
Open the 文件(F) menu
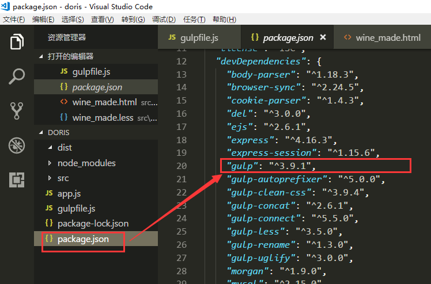click(14, 20)
